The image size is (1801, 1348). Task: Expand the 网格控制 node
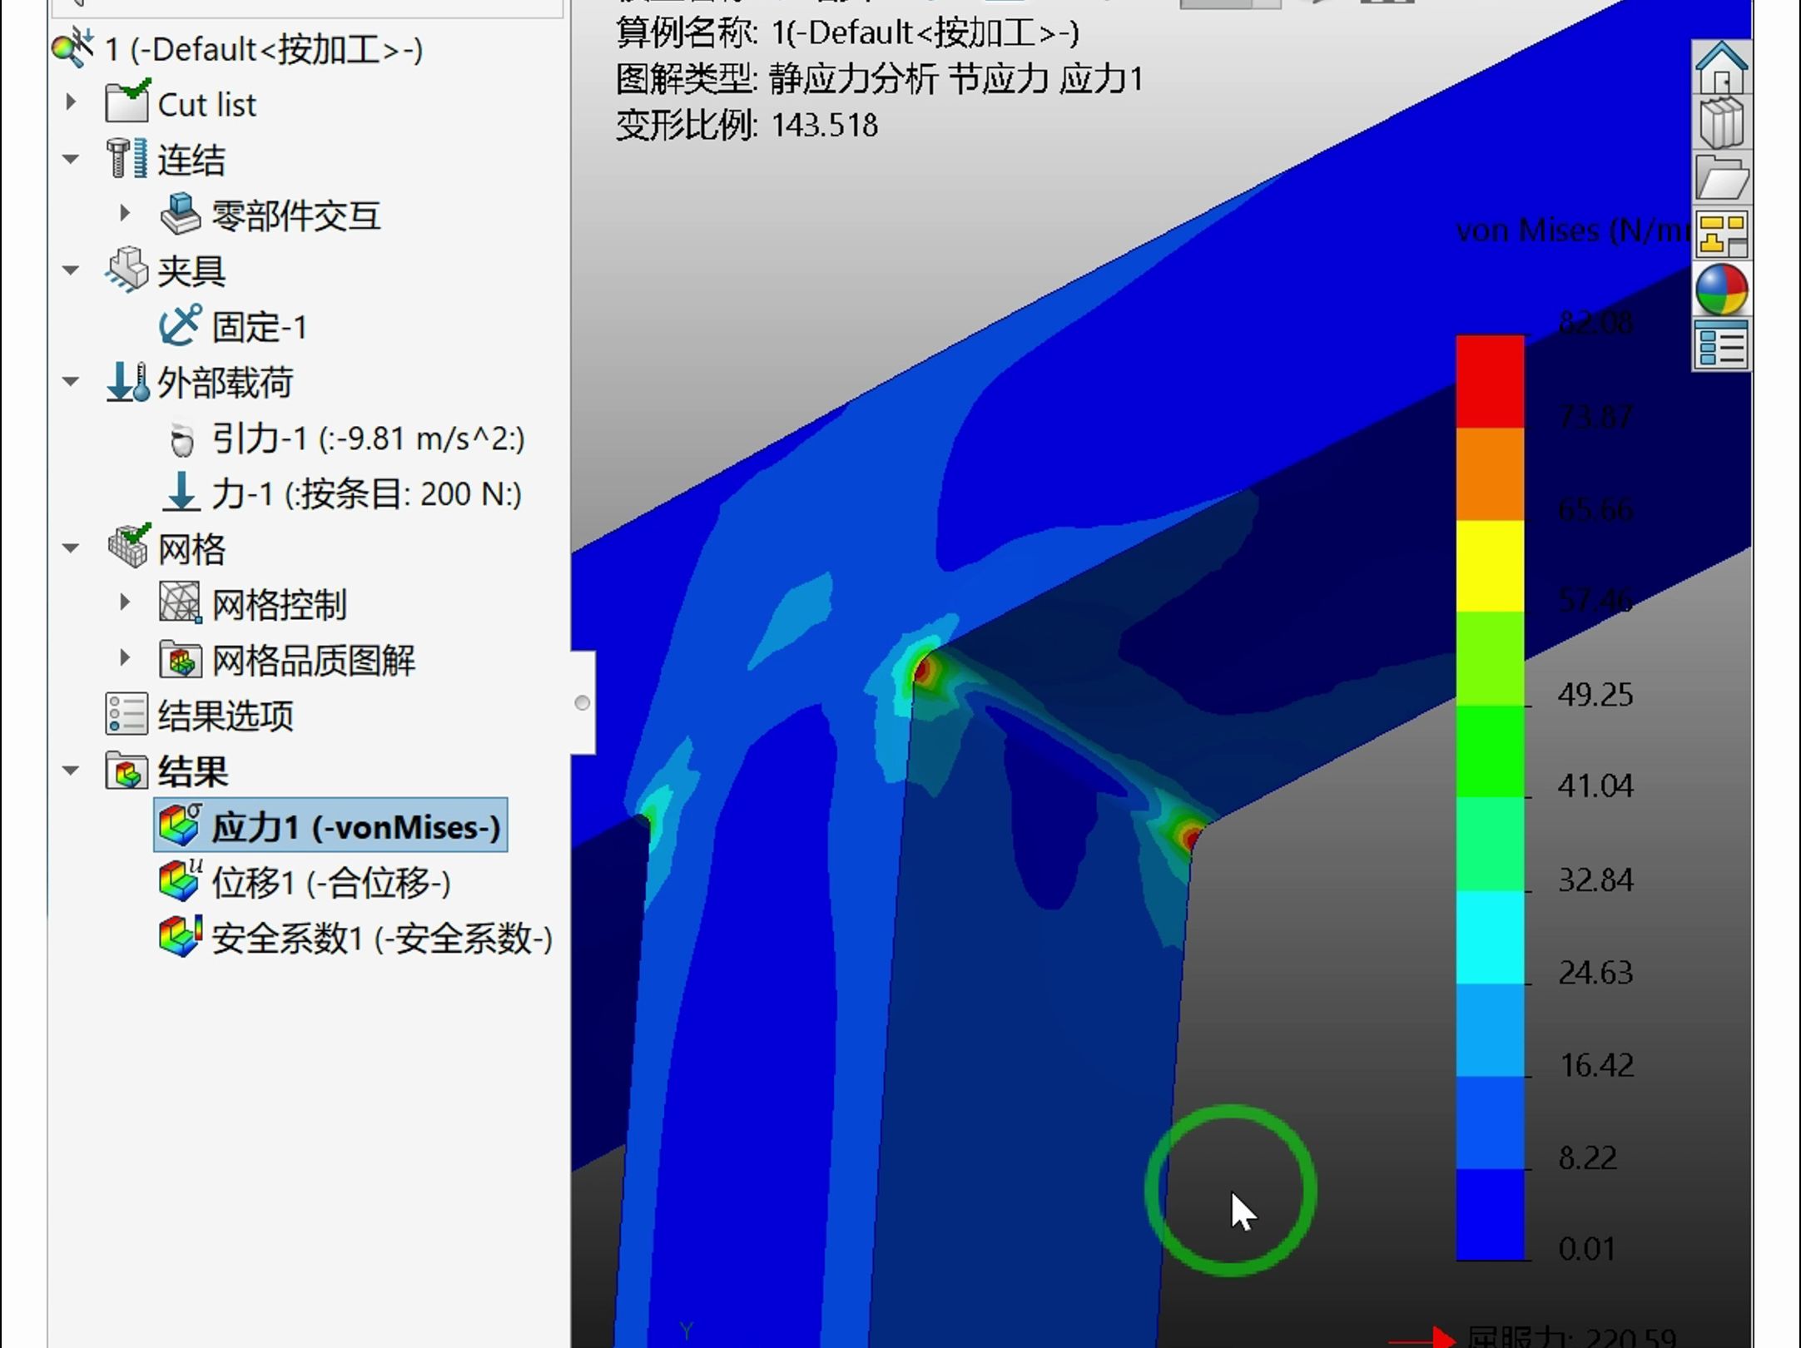pyautogui.click(x=125, y=602)
